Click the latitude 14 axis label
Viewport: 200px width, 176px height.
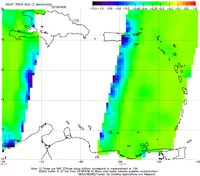2,100
